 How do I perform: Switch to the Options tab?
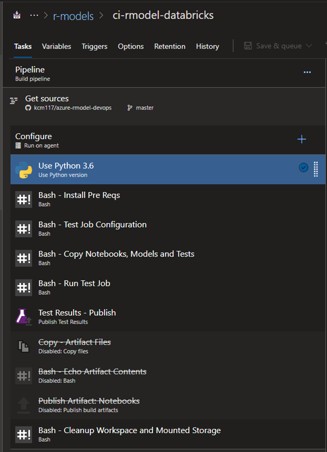coord(131,47)
